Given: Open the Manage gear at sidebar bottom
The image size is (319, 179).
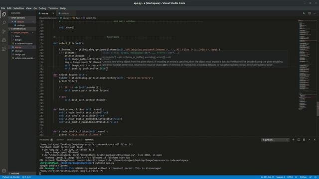Looking at the screenshot, I should [x=4, y=171].
